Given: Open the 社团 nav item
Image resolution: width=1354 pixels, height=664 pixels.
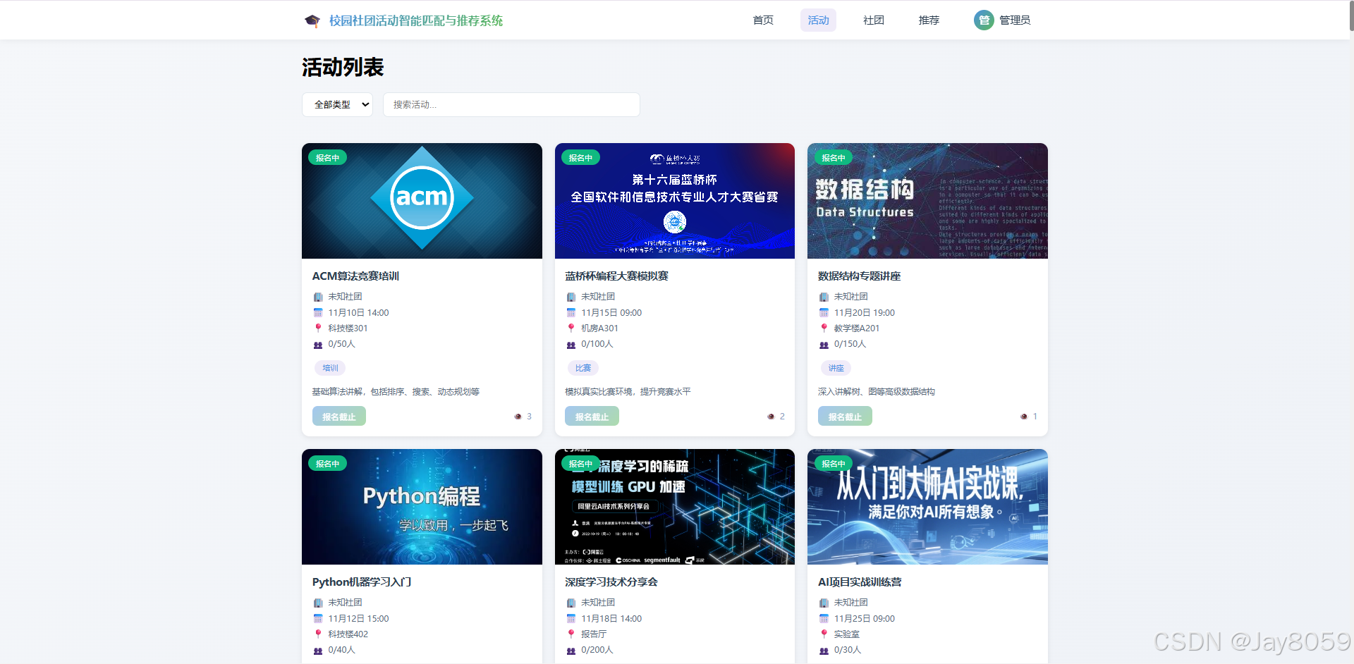Looking at the screenshot, I should pos(874,20).
